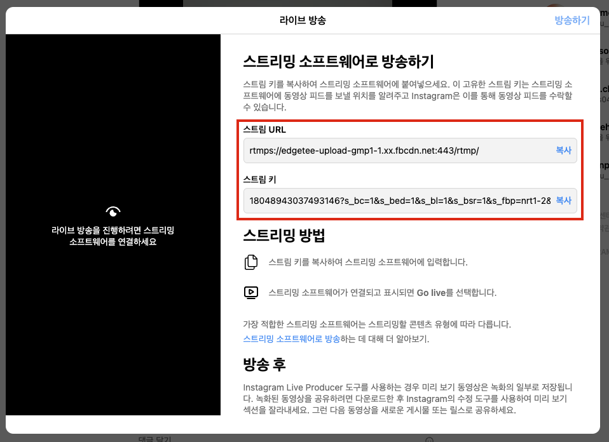
Task: Copy the 스트림 URL with its 복사 button
Action: click(x=564, y=150)
